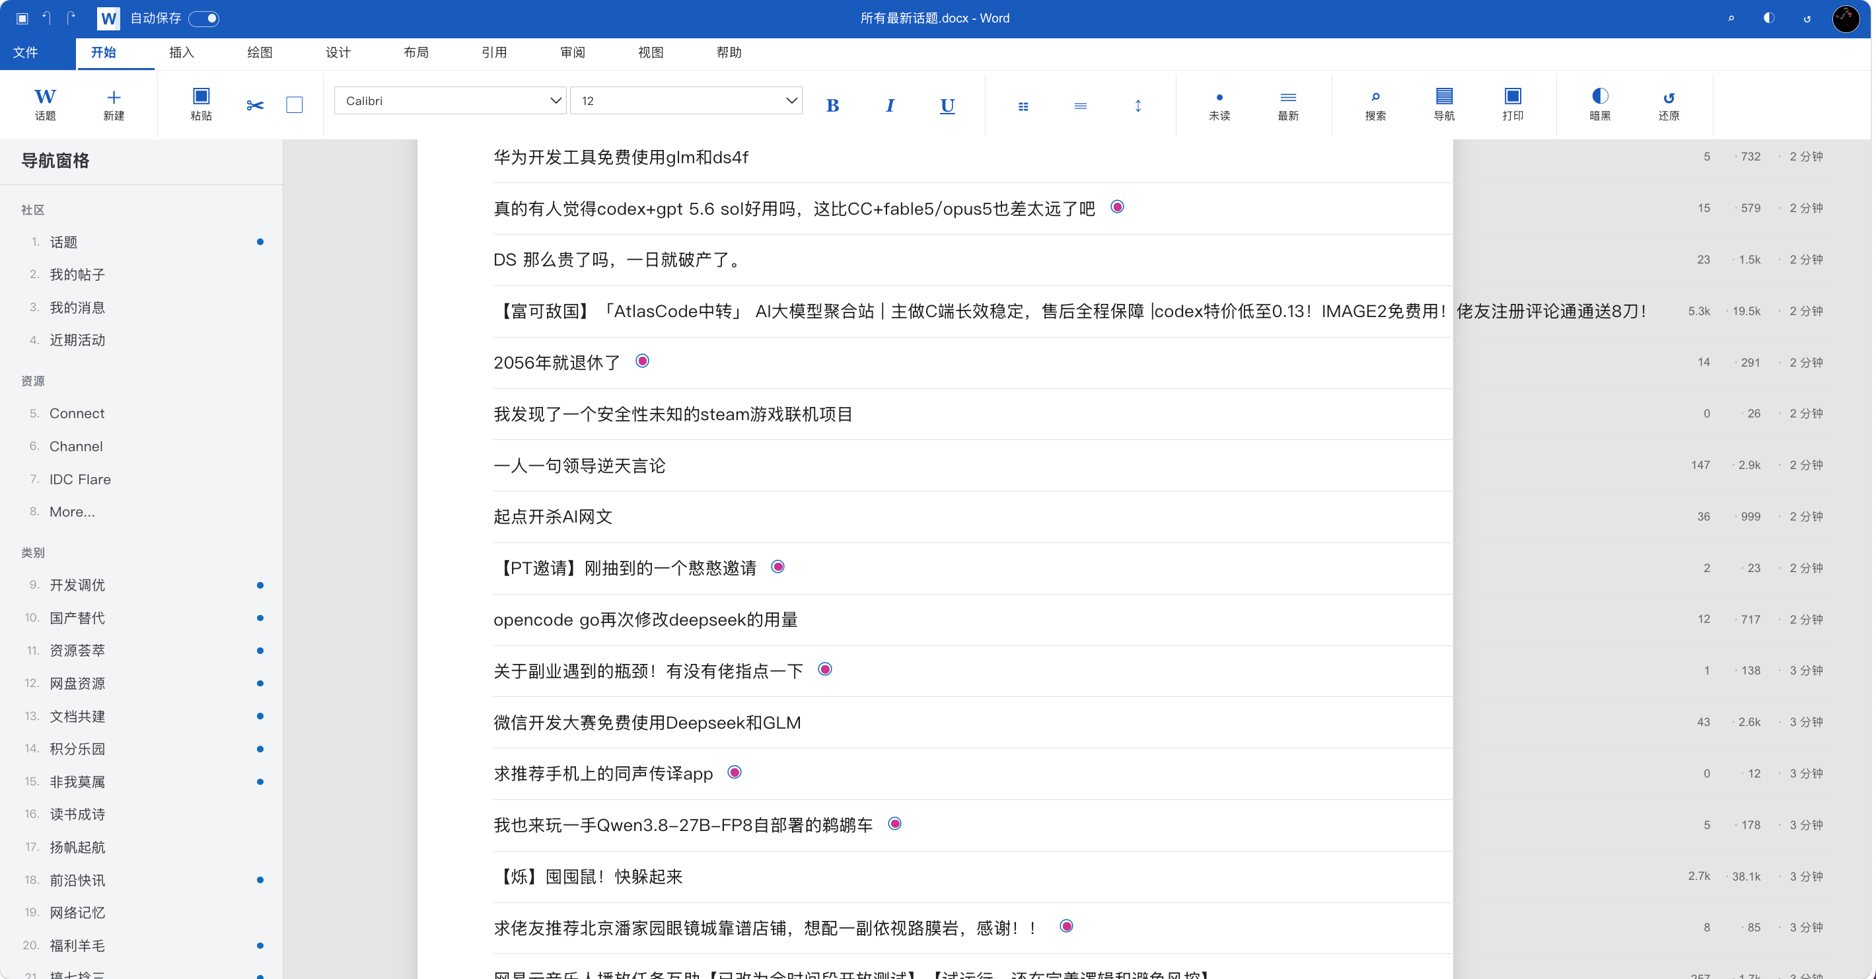This screenshot has width=1876, height=979.
Task: Switch to the 设计 ribbon tab
Action: point(338,52)
